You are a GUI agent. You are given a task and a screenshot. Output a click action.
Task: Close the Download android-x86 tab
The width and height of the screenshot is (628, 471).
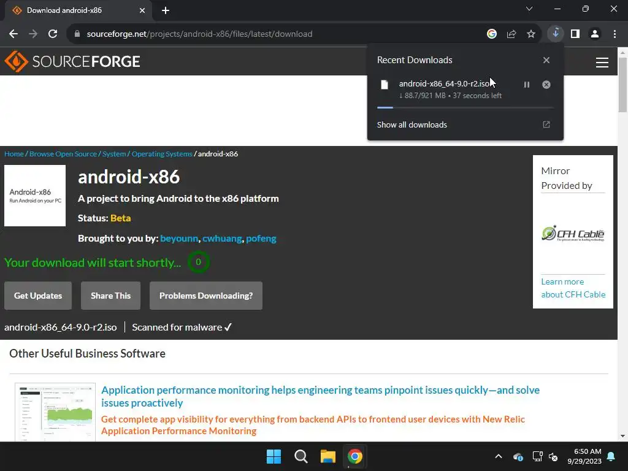click(142, 10)
